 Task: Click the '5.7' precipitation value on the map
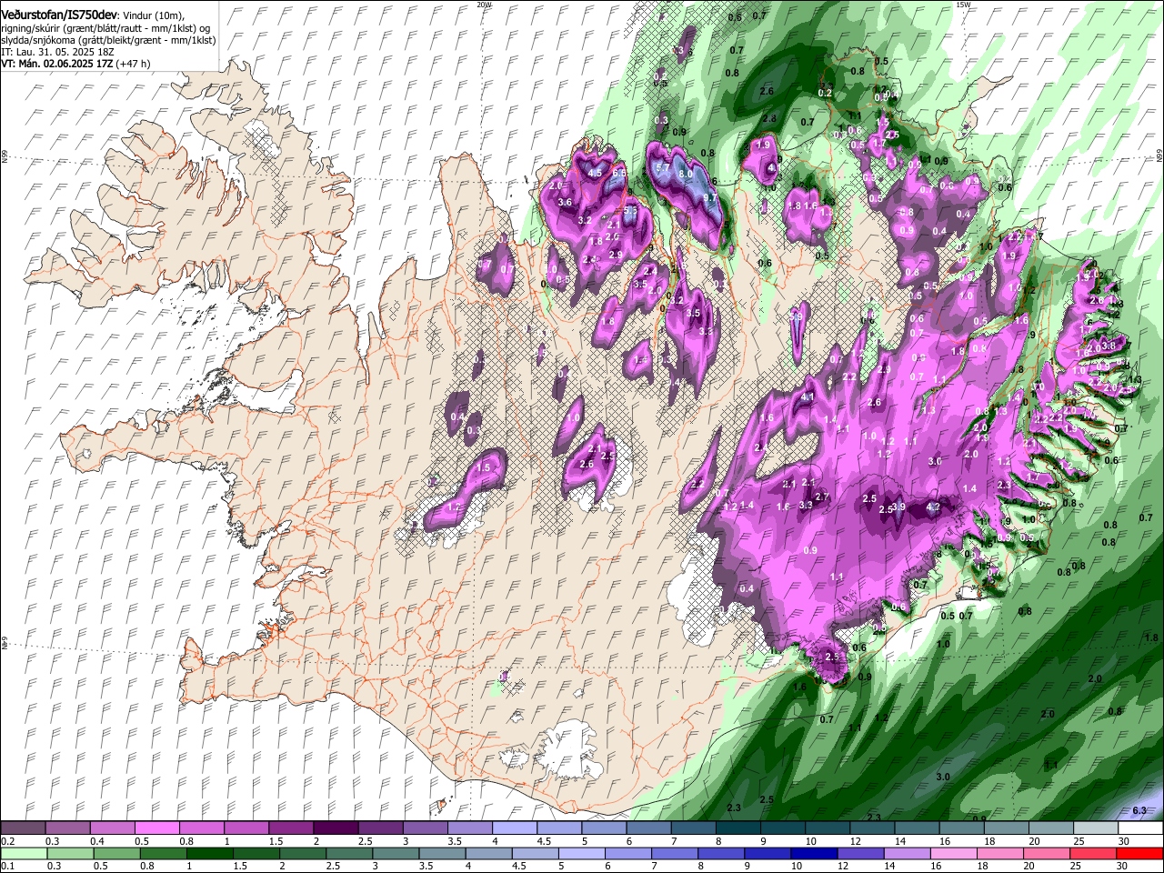(664, 168)
